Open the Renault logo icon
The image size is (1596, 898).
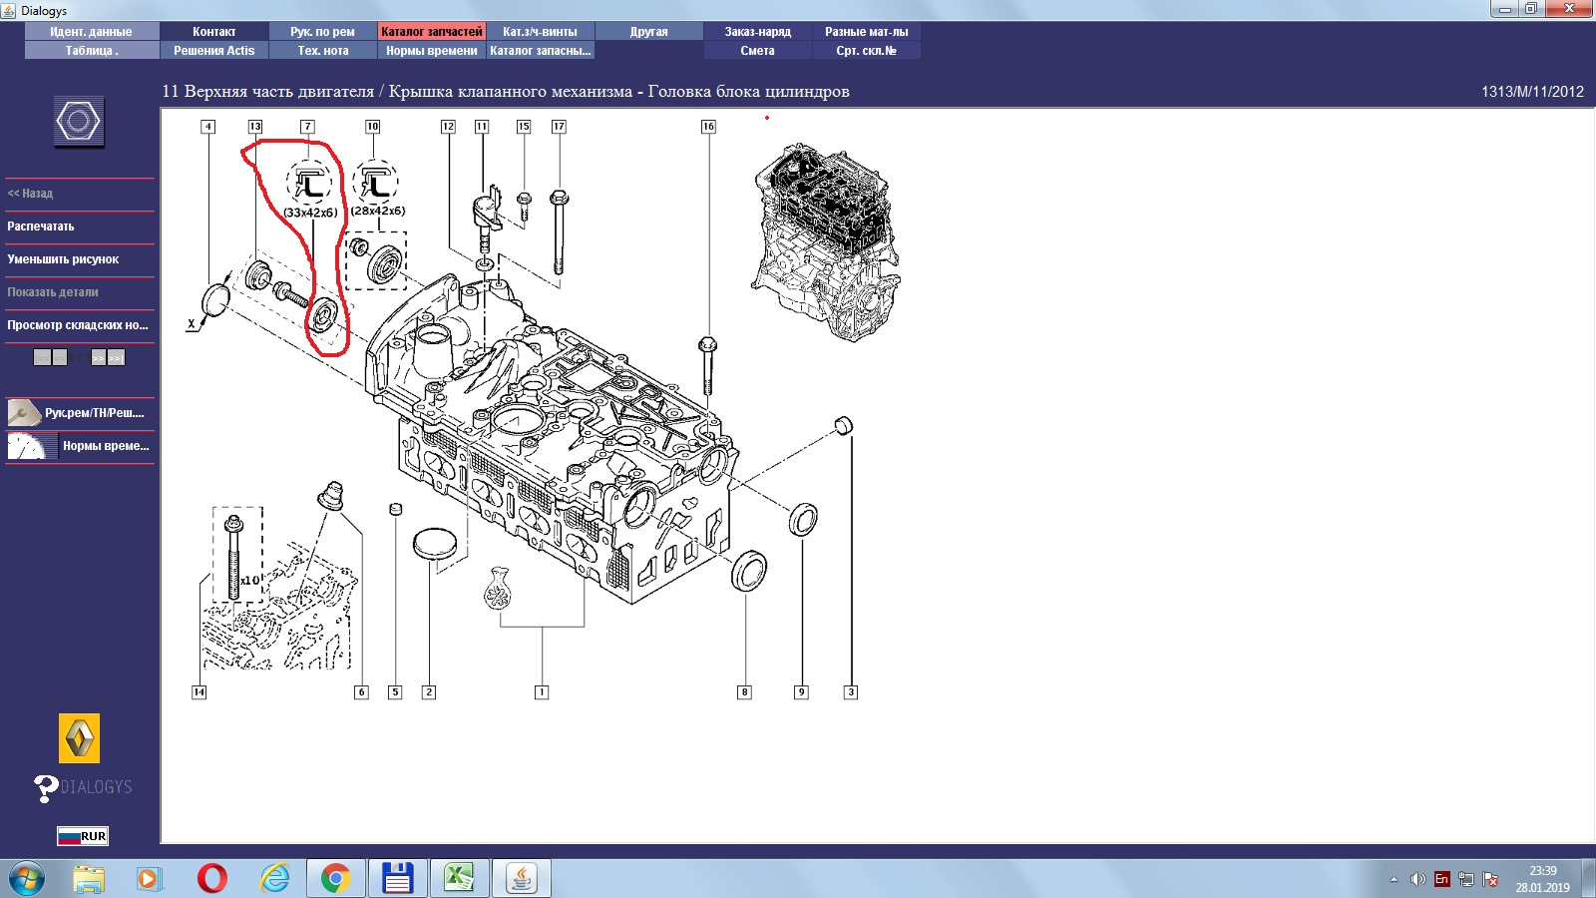point(80,738)
